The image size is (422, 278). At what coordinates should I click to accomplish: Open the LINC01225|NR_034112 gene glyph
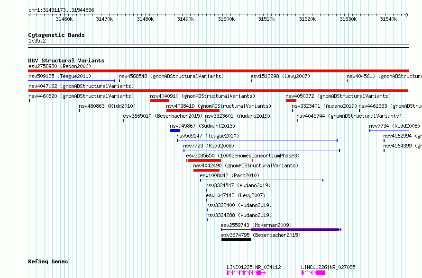[246, 273]
